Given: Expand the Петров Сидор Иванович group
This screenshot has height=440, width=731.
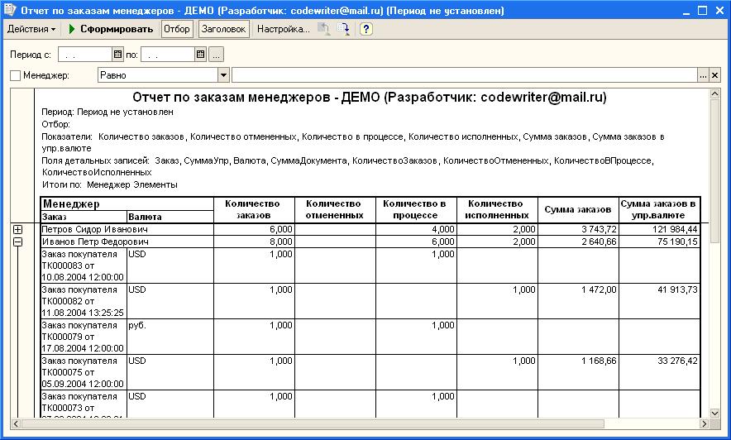Looking at the screenshot, I should [x=17, y=229].
